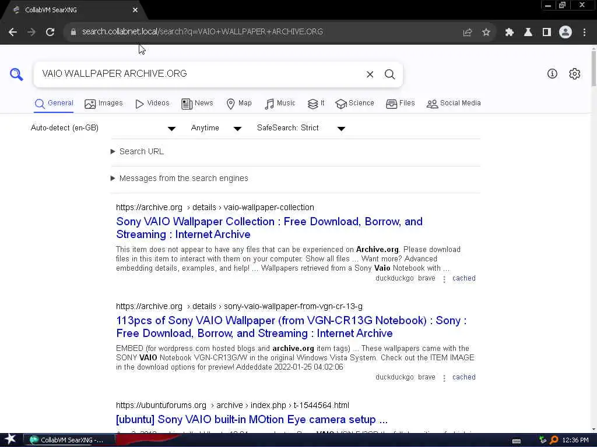Open the SearXNG about info icon
597x447 pixels.
552,74
